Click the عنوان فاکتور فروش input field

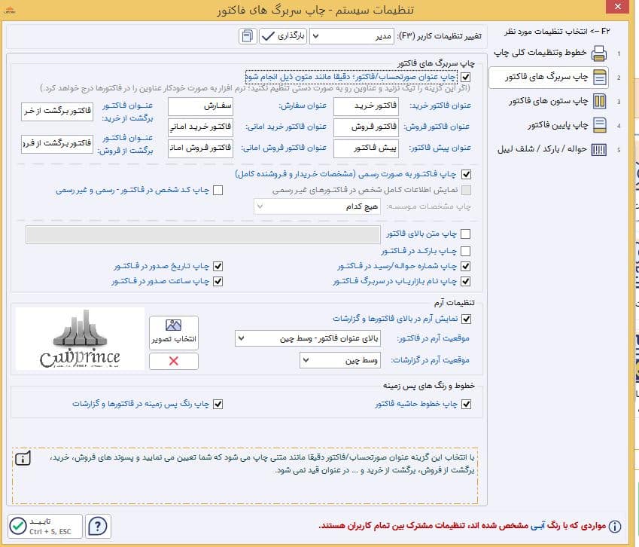click(366, 127)
